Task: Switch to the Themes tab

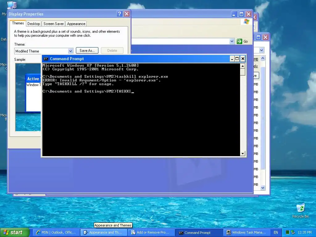Action: 18,23
